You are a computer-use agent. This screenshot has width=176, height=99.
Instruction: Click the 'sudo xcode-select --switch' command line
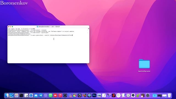point(40,35)
